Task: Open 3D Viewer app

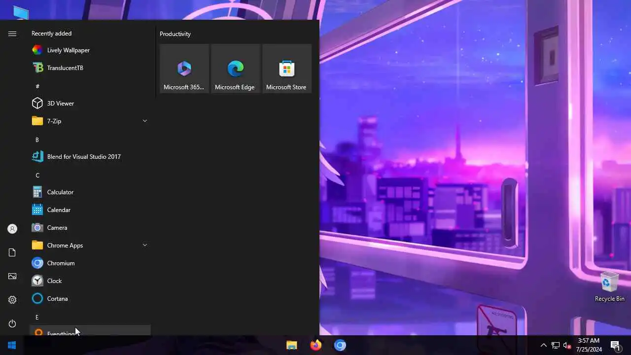Action: tap(90, 104)
